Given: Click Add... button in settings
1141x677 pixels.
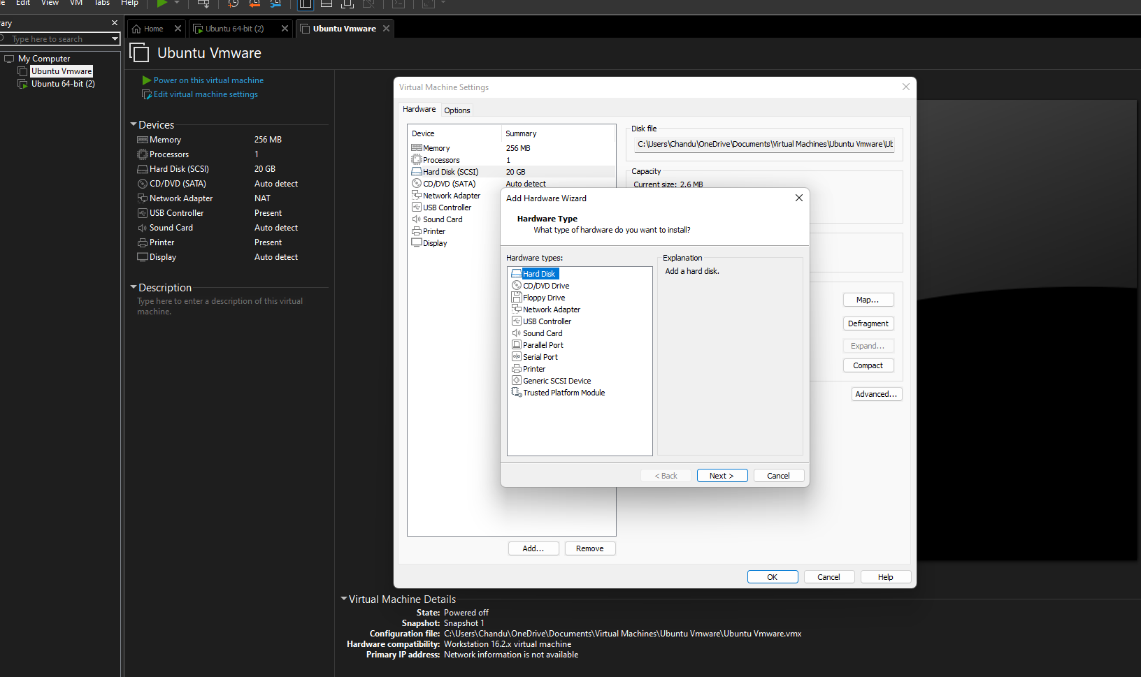Looking at the screenshot, I should coord(533,548).
